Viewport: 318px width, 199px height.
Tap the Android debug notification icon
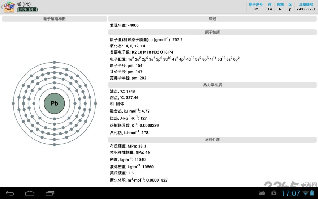tap(262, 193)
